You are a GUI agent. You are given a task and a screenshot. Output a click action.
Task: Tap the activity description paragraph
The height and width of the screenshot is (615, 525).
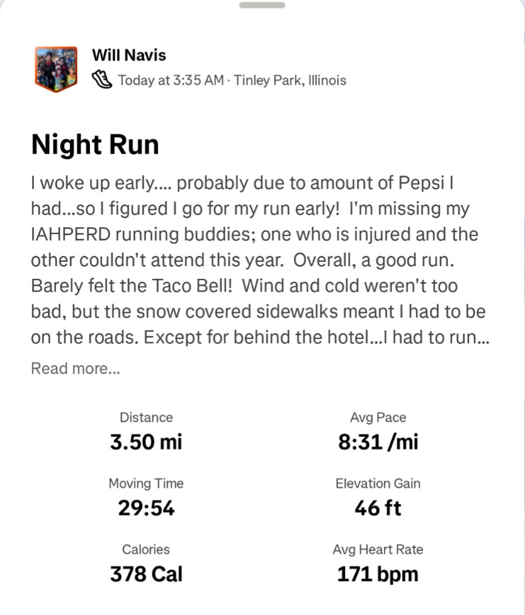tap(260, 259)
